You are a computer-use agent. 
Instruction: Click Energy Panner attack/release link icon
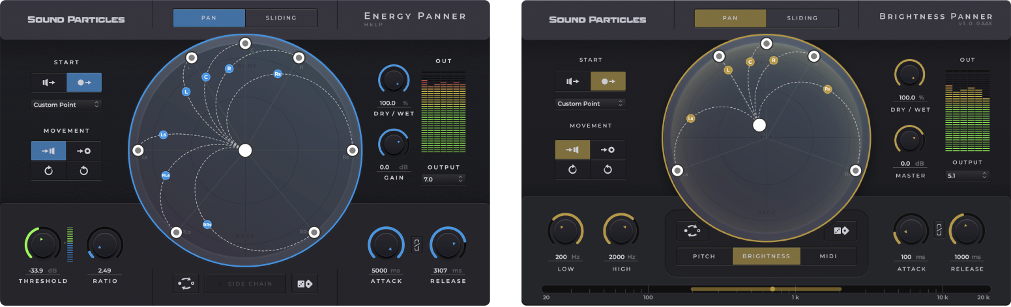pyautogui.click(x=418, y=245)
